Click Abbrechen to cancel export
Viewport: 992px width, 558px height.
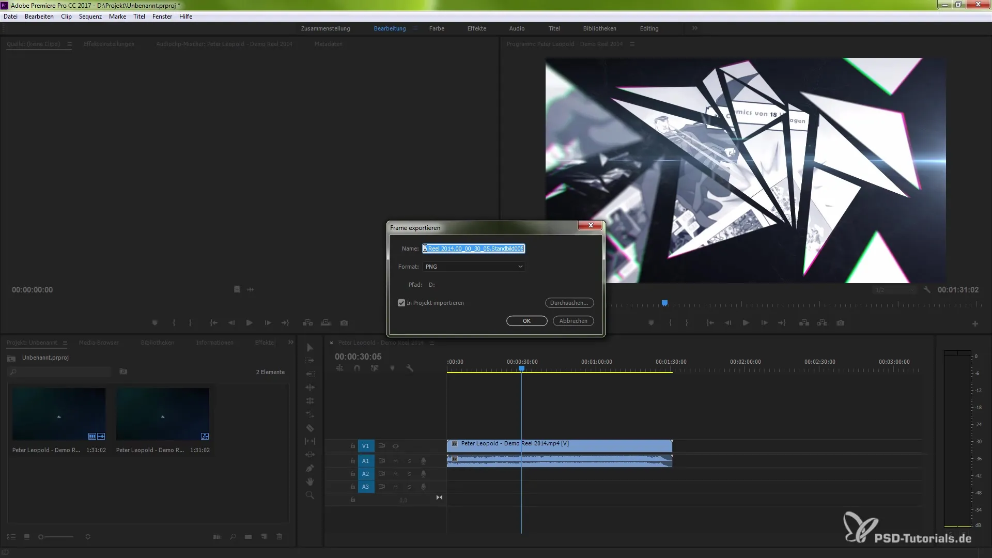click(x=574, y=321)
